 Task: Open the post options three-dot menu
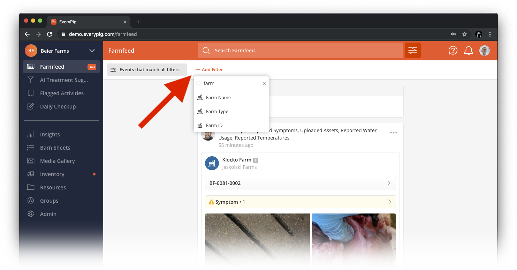pyautogui.click(x=394, y=133)
